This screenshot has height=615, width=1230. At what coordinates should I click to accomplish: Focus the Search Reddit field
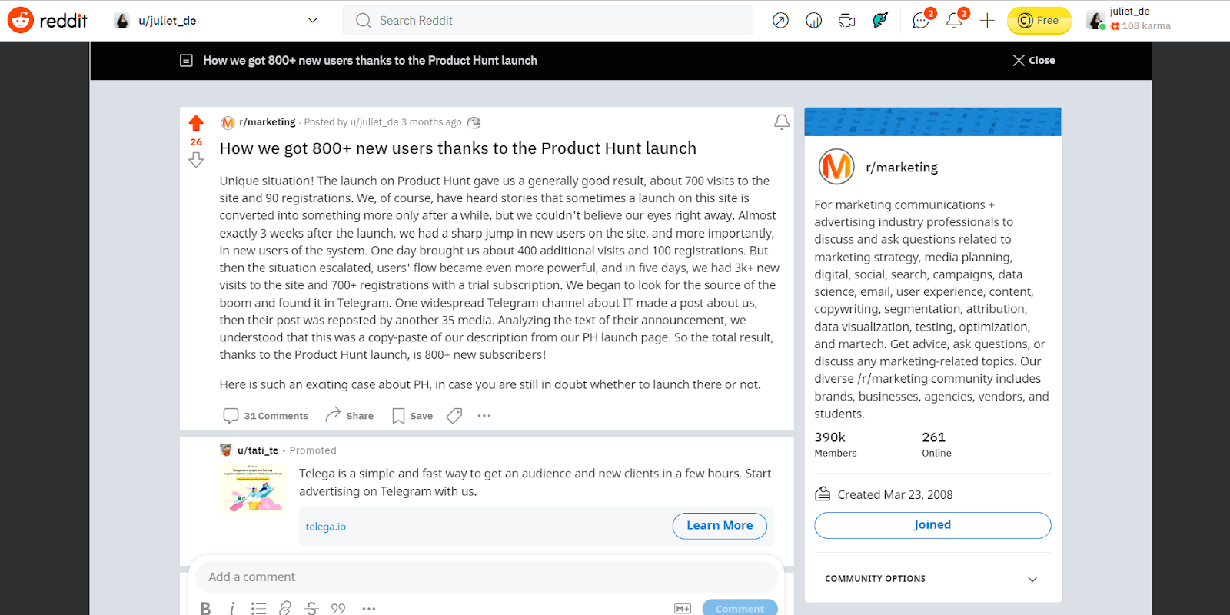pyautogui.click(x=548, y=21)
